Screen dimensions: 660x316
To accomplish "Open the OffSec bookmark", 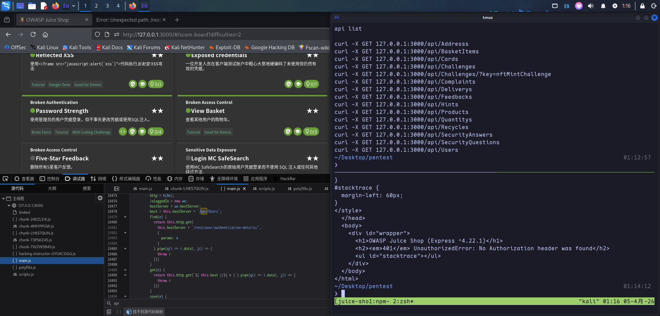I will pyautogui.click(x=15, y=48).
